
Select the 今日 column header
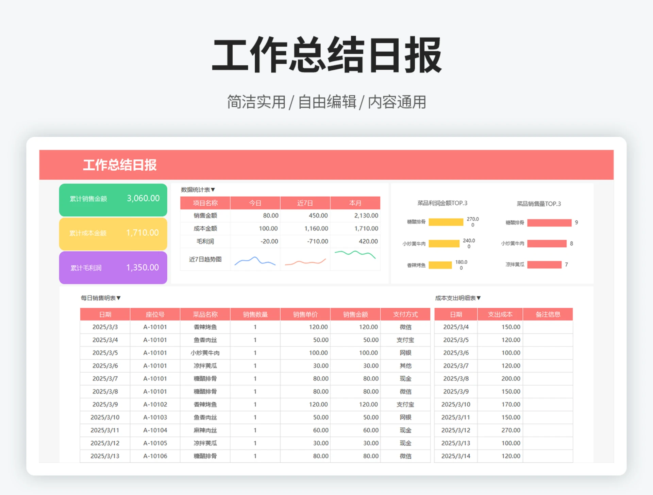tap(255, 203)
